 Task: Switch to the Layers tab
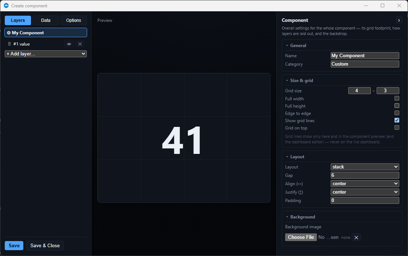[18, 20]
